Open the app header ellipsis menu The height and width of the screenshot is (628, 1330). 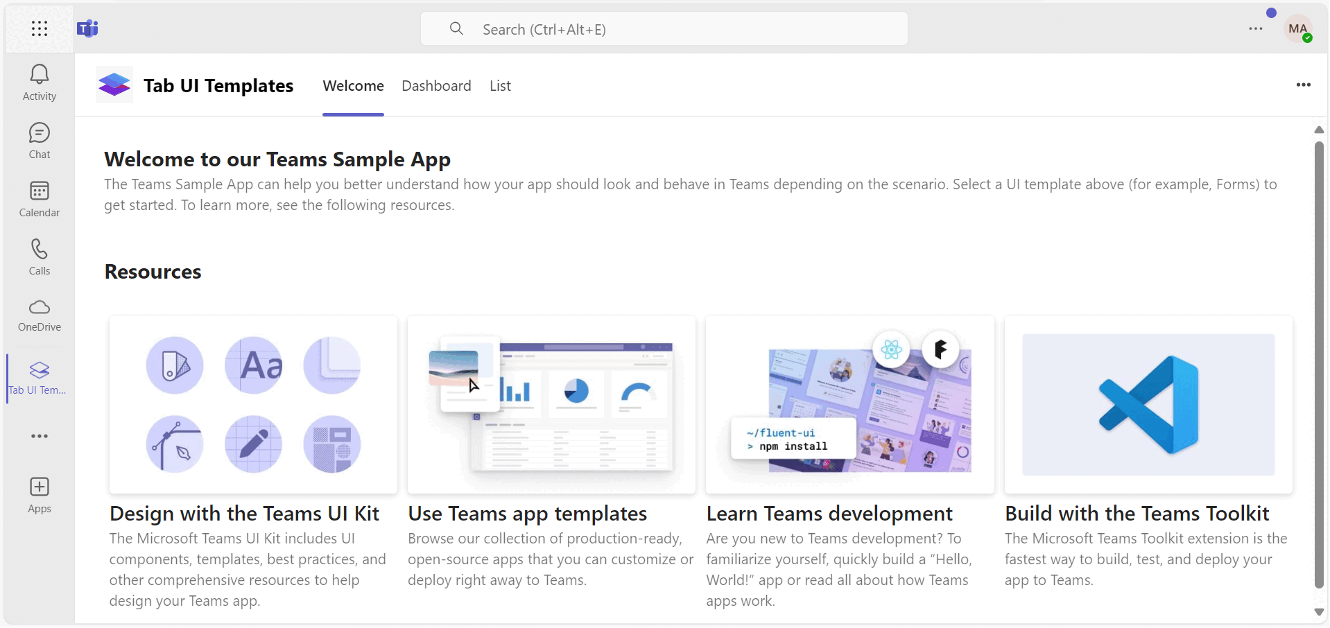pos(1304,85)
